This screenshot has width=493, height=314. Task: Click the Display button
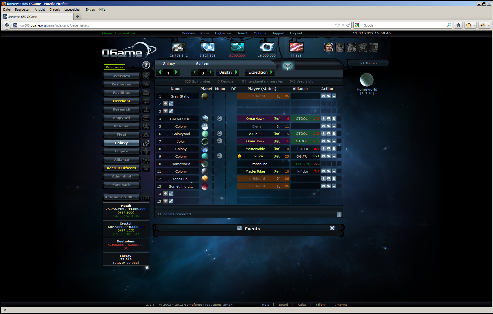pyautogui.click(x=228, y=72)
